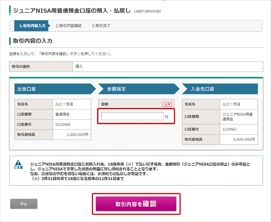Image resolution: width=271 pixels, height=222 pixels.
Task: Click the 円 unit label beside amount field
Action: (166, 117)
